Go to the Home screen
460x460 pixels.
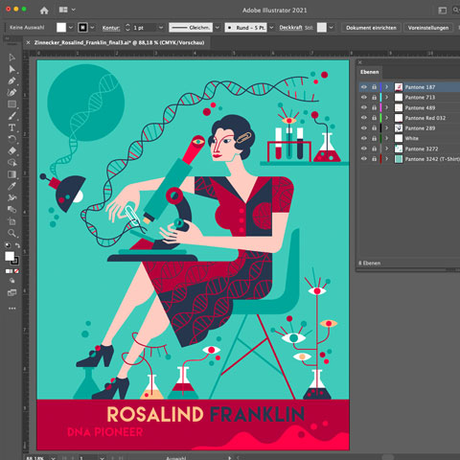click(x=44, y=11)
